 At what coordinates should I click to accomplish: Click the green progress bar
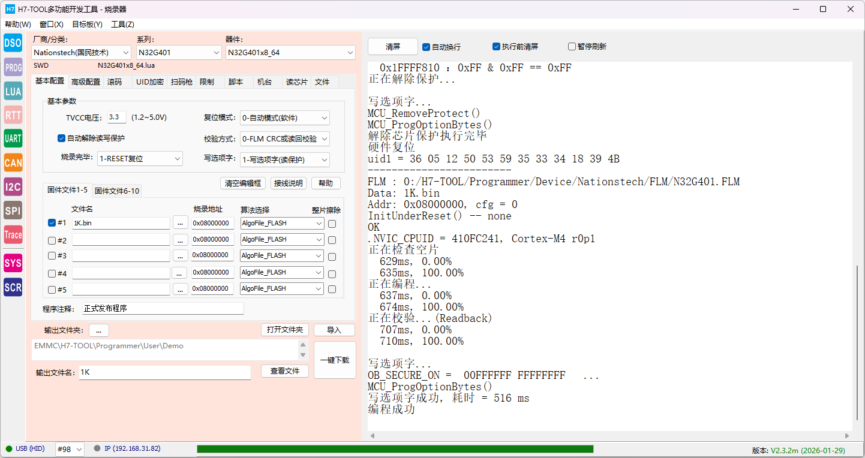(x=395, y=449)
